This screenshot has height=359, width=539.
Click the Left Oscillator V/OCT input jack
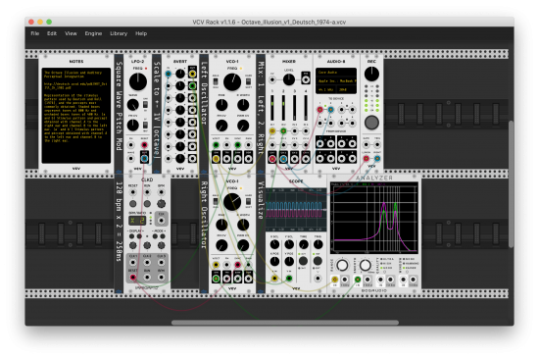point(216,145)
